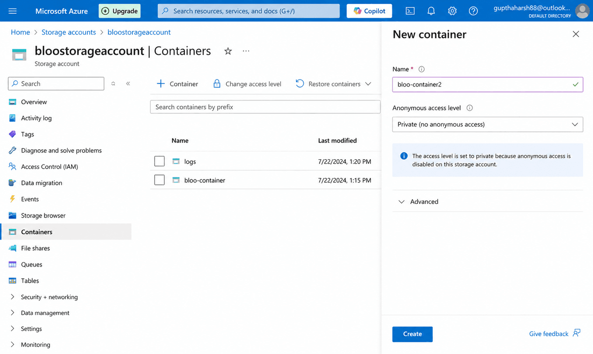593x354 pixels.
Task: Click the Anonymous access level info icon
Action: point(469,108)
